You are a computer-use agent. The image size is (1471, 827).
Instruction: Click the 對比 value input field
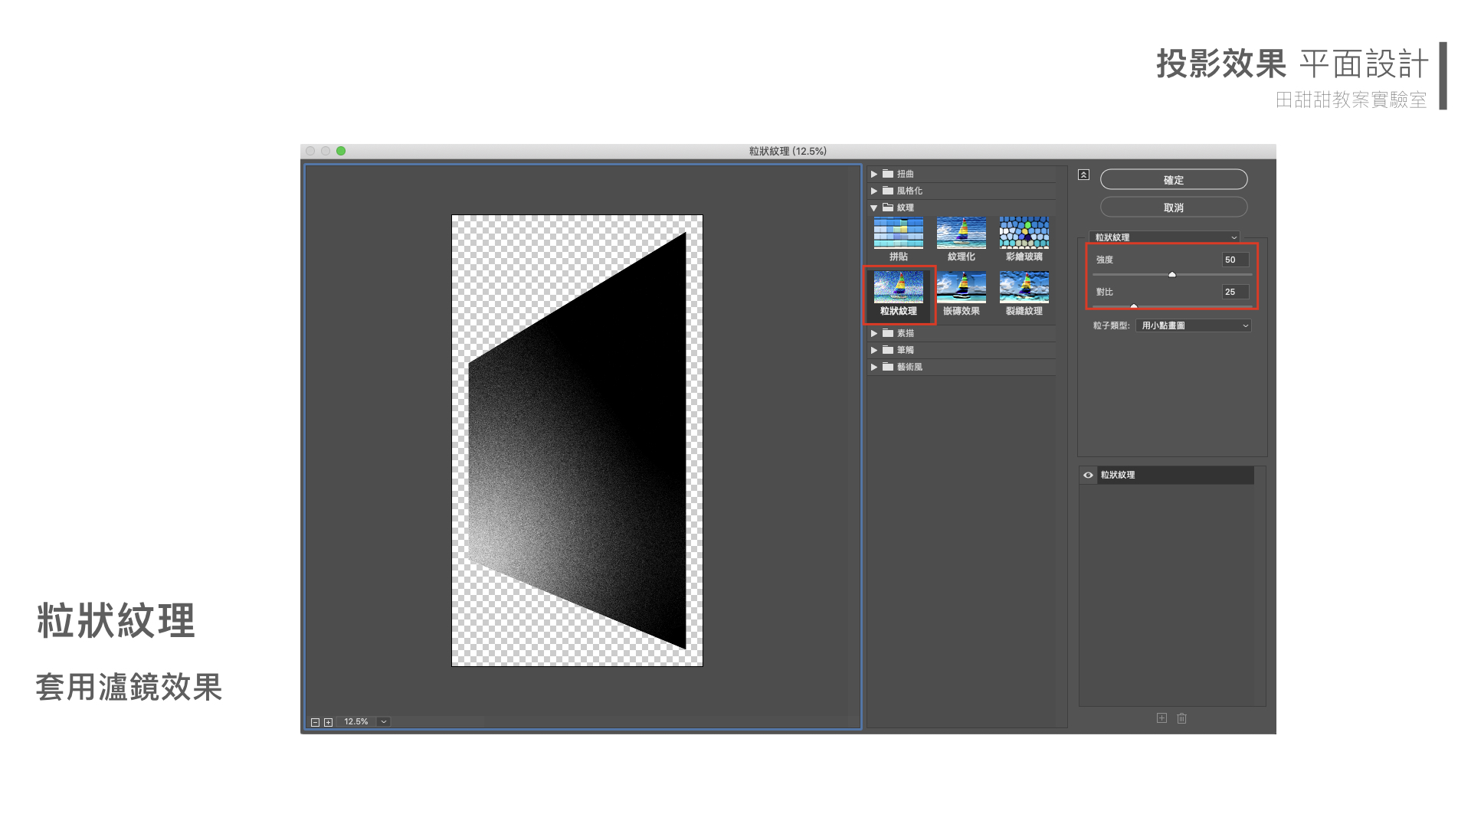coord(1234,292)
